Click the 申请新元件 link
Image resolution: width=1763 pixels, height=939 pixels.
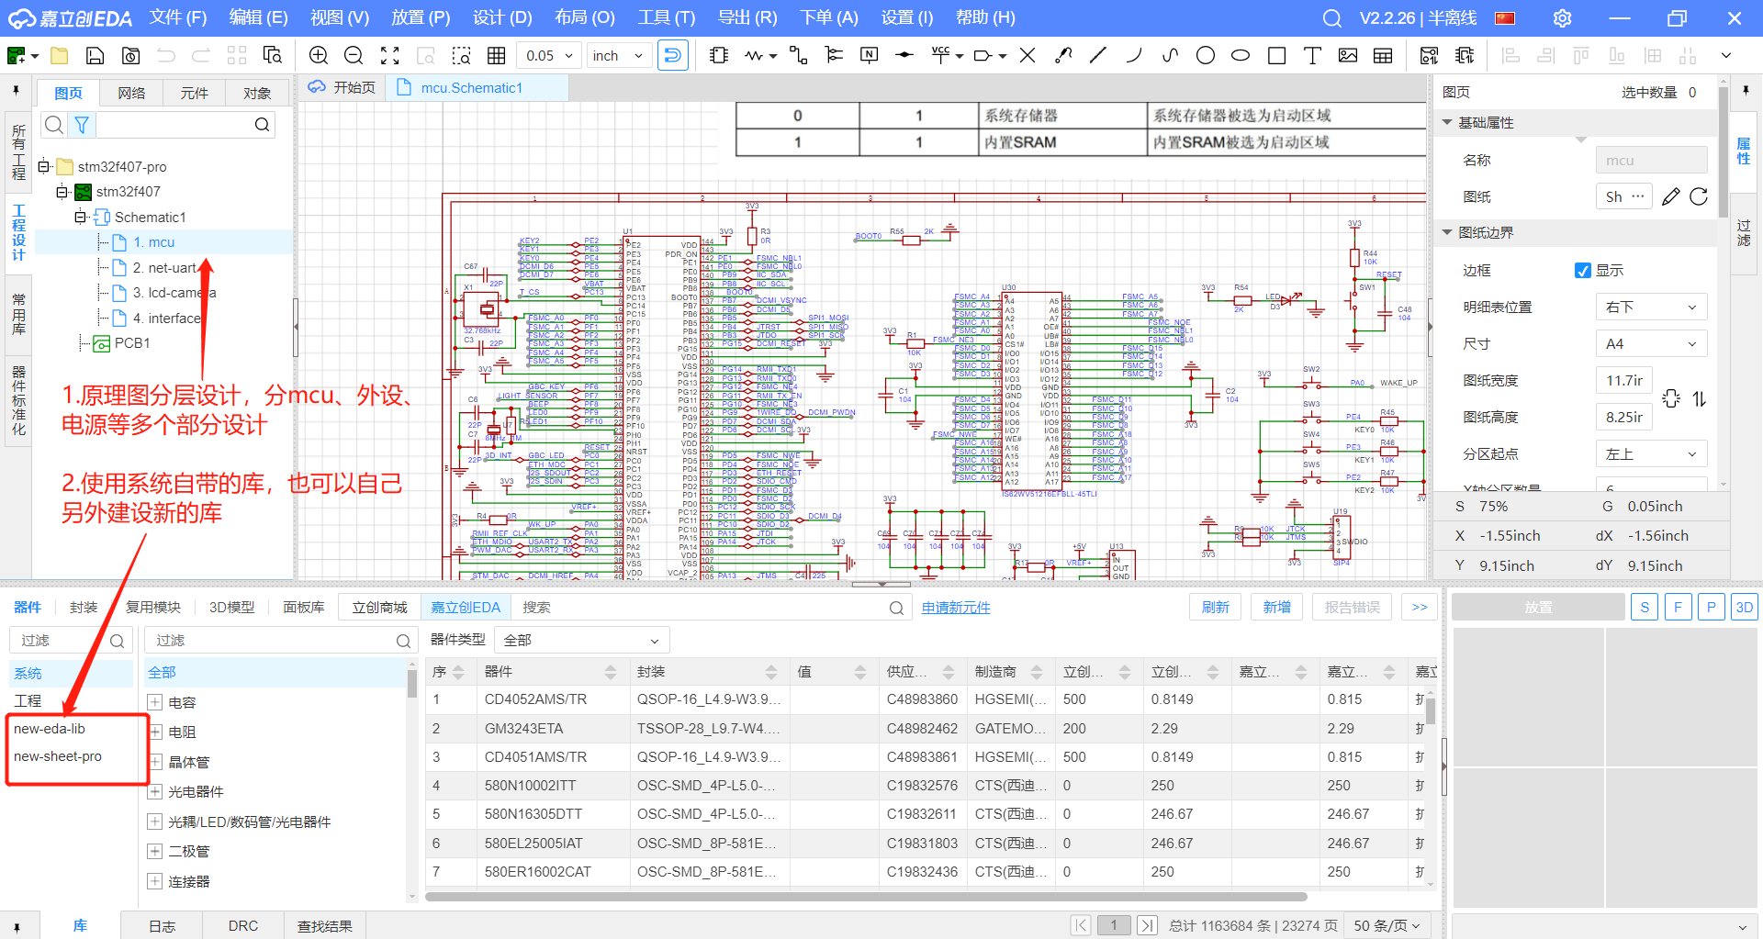tap(956, 607)
